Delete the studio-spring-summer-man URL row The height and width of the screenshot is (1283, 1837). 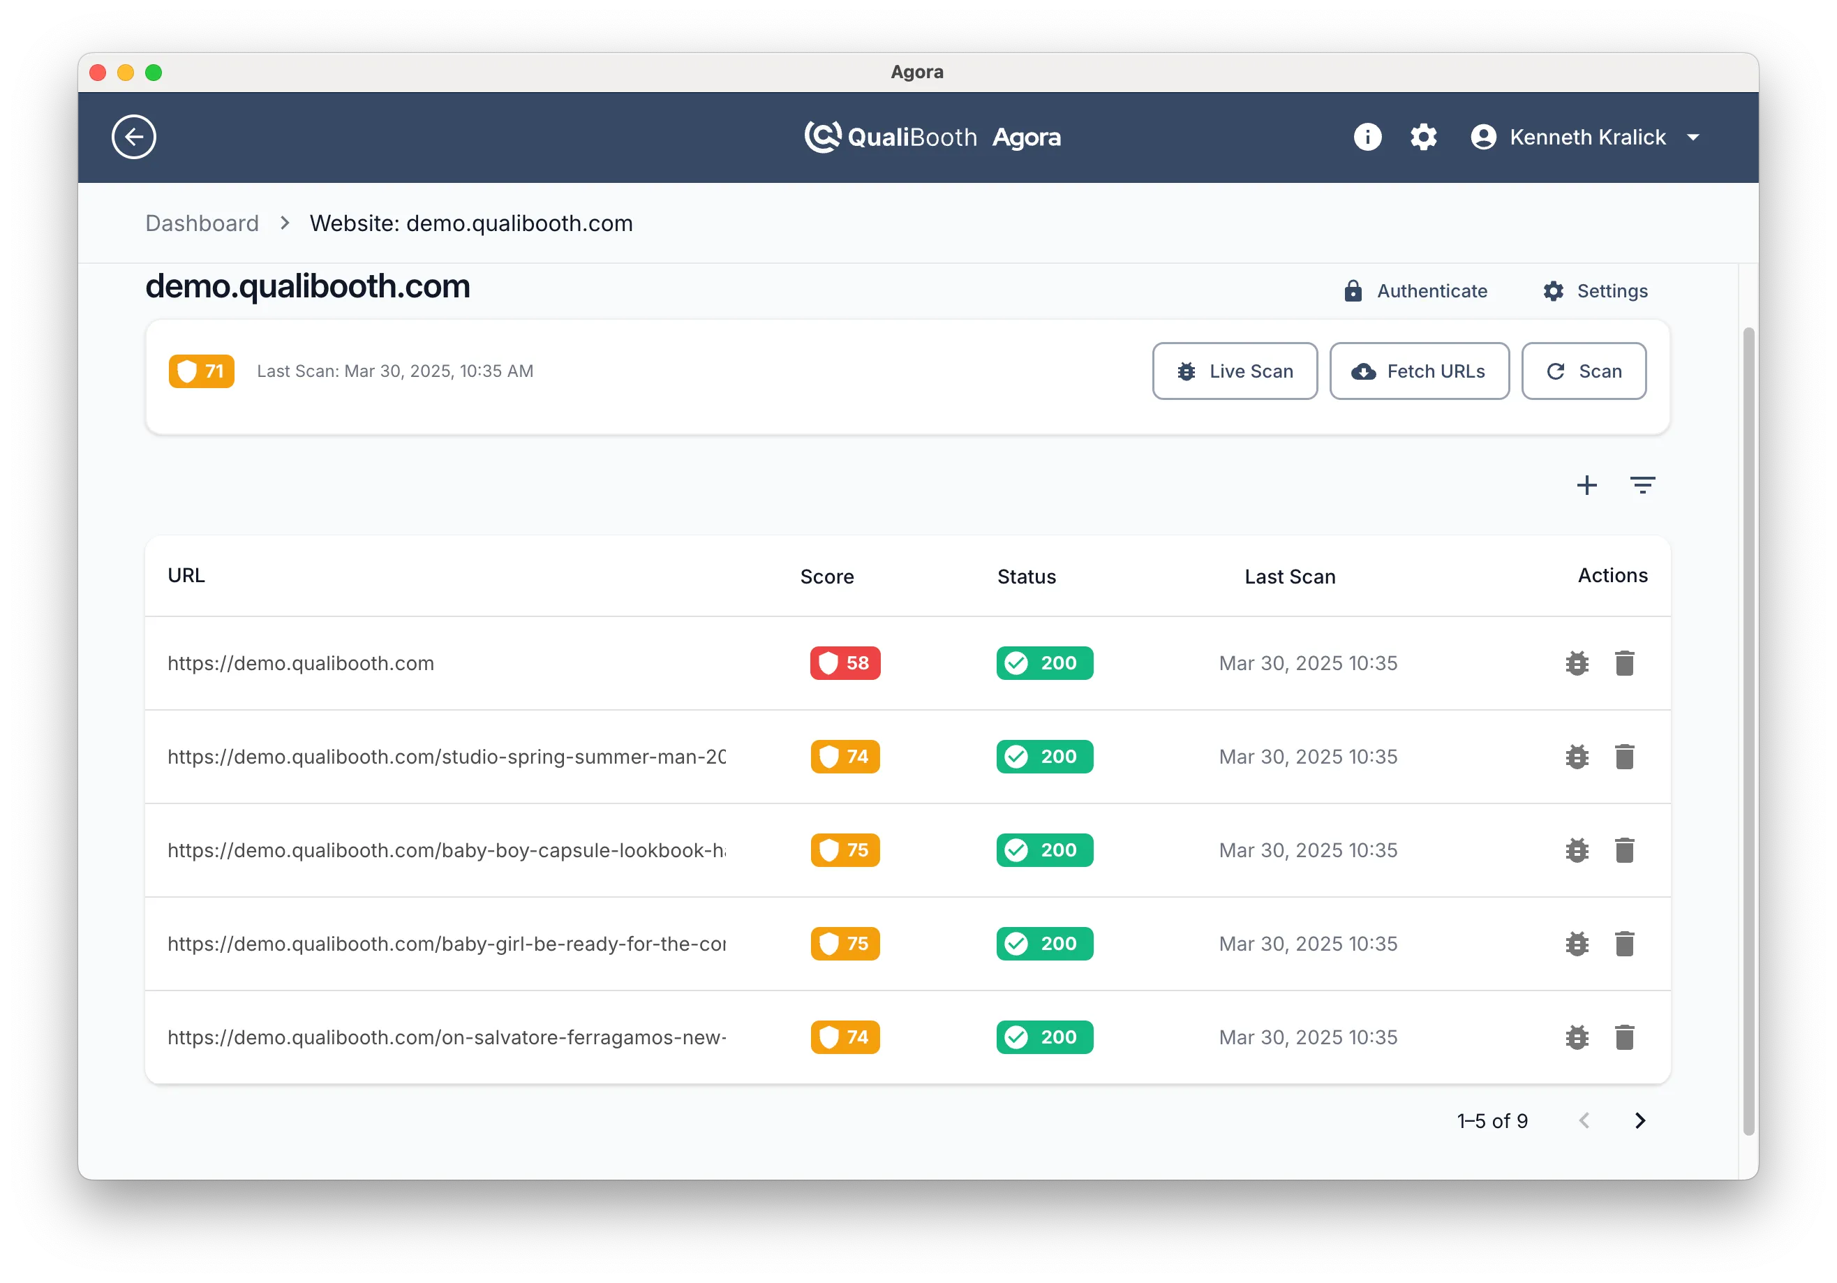click(1623, 757)
